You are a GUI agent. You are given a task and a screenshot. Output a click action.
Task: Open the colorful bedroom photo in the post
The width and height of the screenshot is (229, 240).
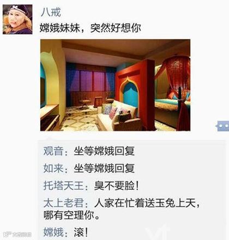115,85
